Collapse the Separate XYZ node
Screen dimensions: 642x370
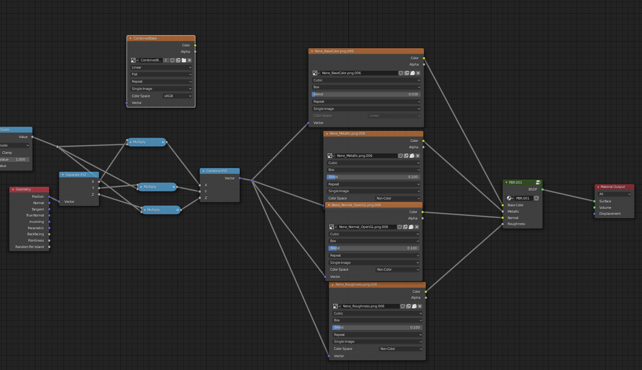click(63, 175)
